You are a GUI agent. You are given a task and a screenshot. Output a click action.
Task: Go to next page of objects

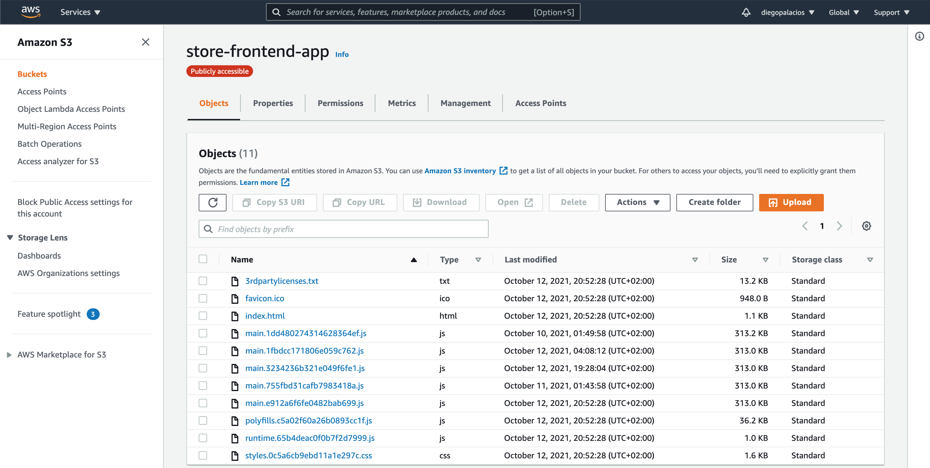(839, 226)
